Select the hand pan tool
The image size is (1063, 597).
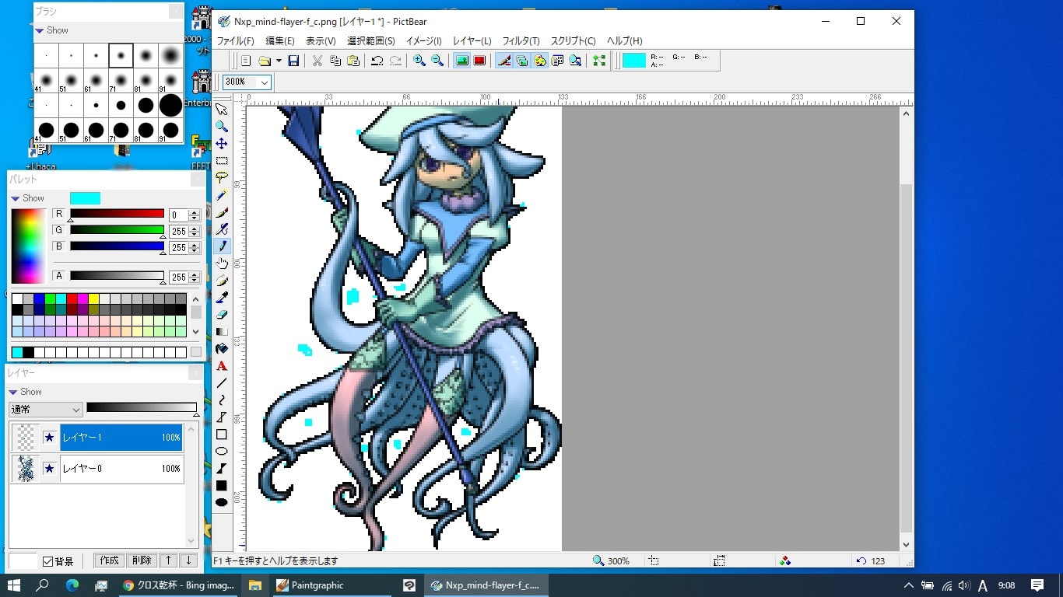(x=222, y=264)
